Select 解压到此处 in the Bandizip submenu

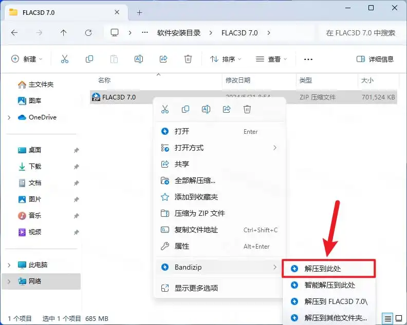[328, 269]
